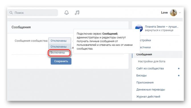The image size is (191, 108).
Task: Open the Планета Земля community link
Action: (x=162, y=27)
